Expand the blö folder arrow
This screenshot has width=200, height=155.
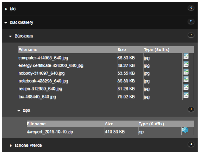coord(6,9)
